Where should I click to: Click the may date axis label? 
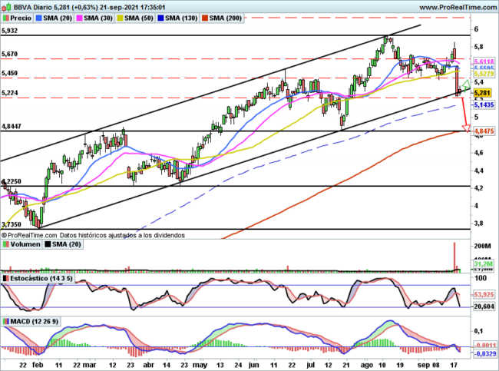(200, 365)
